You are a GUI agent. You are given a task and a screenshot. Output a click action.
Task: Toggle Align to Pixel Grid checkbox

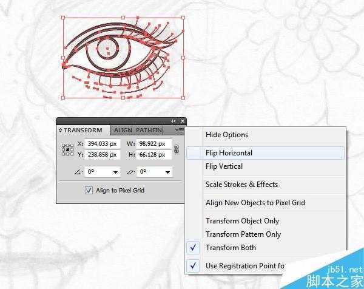click(x=89, y=190)
